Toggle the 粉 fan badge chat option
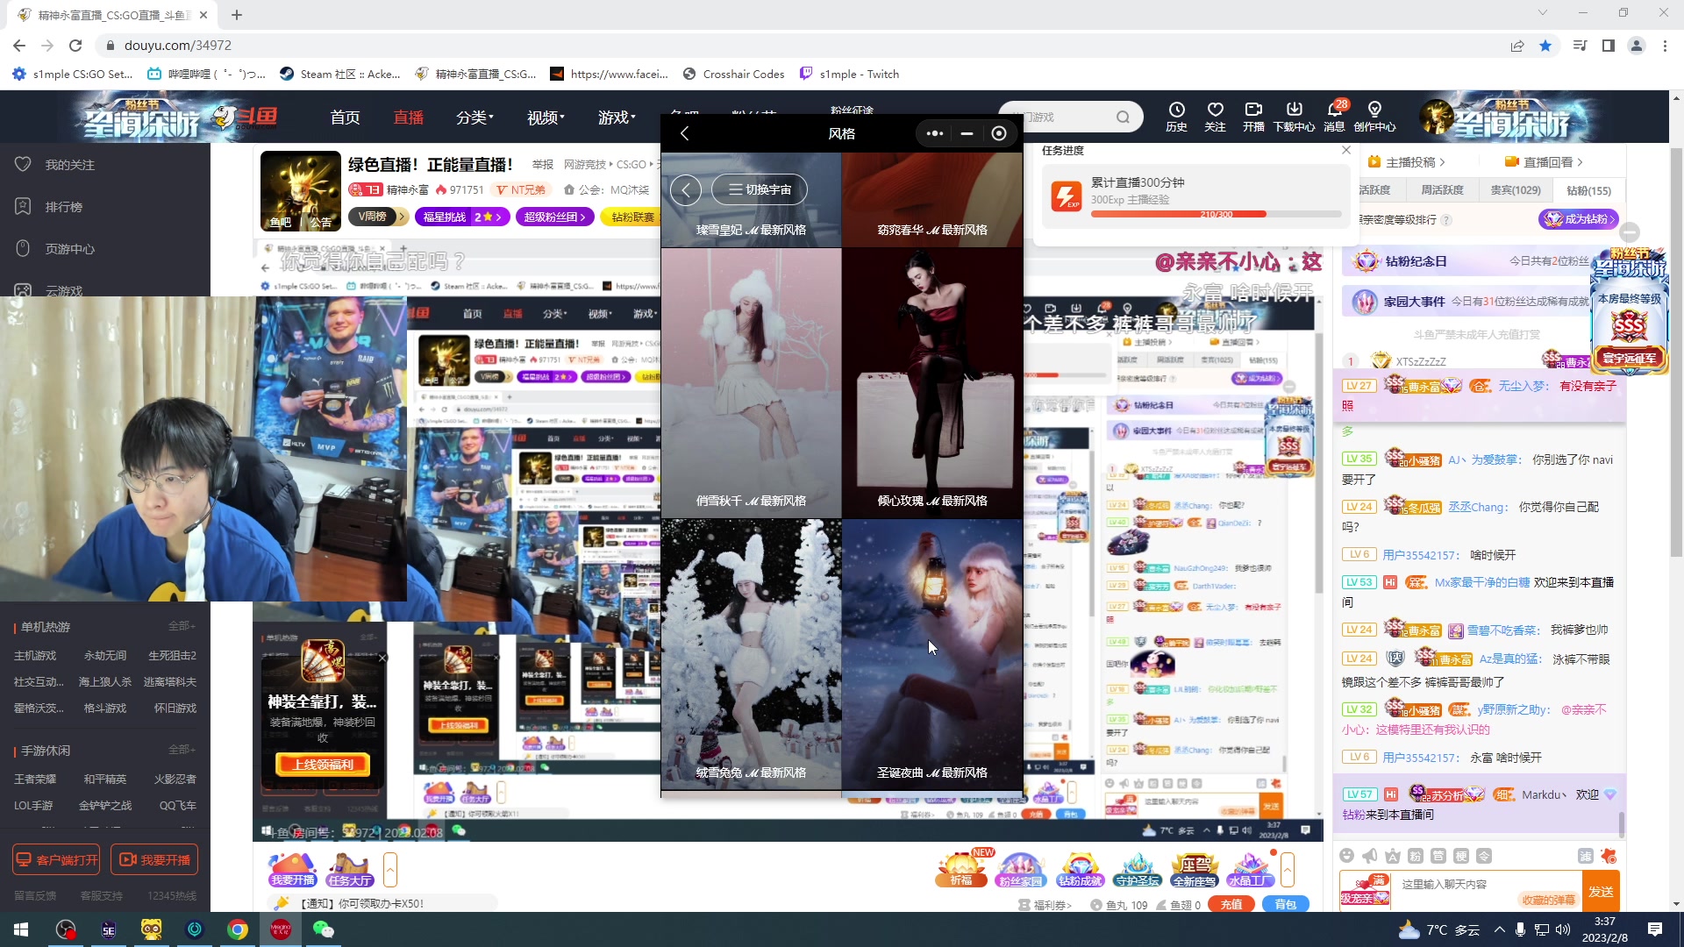Screen dimensions: 1684x947 (x=1416, y=856)
